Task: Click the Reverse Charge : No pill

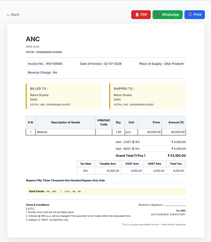Action: (42, 73)
